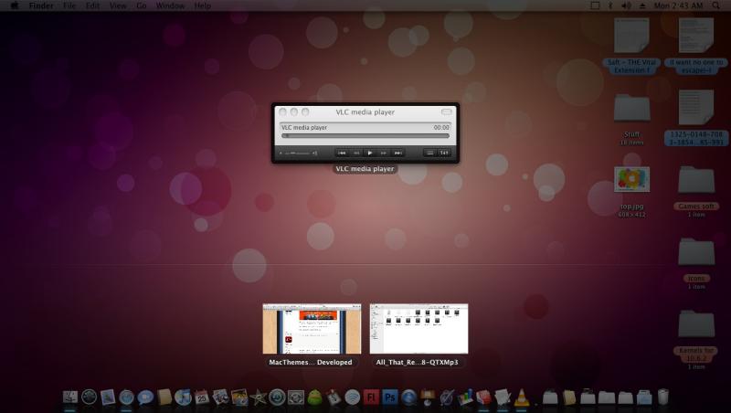This screenshot has height=413, width=731.
Task: Click the Bluetooth menu bar icon
Action: [610, 5]
